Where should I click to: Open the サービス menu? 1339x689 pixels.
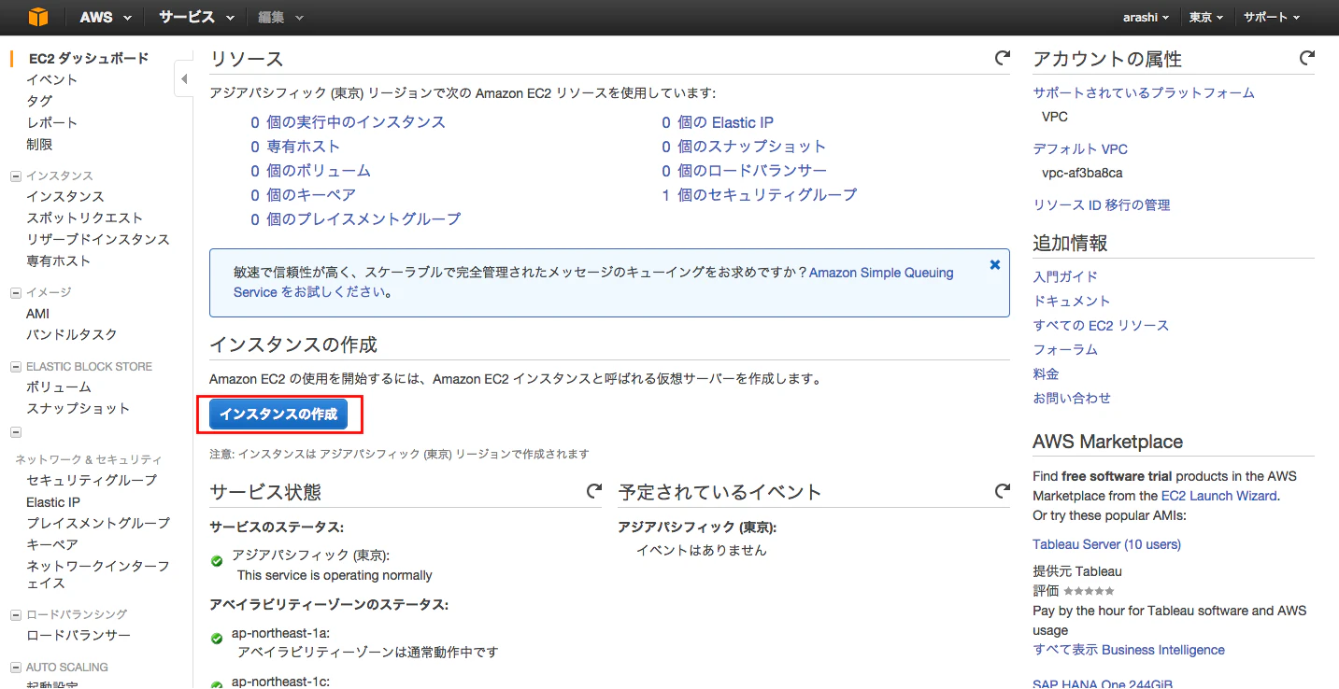[x=196, y=17]
